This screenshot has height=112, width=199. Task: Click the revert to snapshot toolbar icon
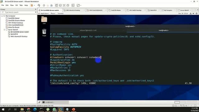(x=48, y=5)
